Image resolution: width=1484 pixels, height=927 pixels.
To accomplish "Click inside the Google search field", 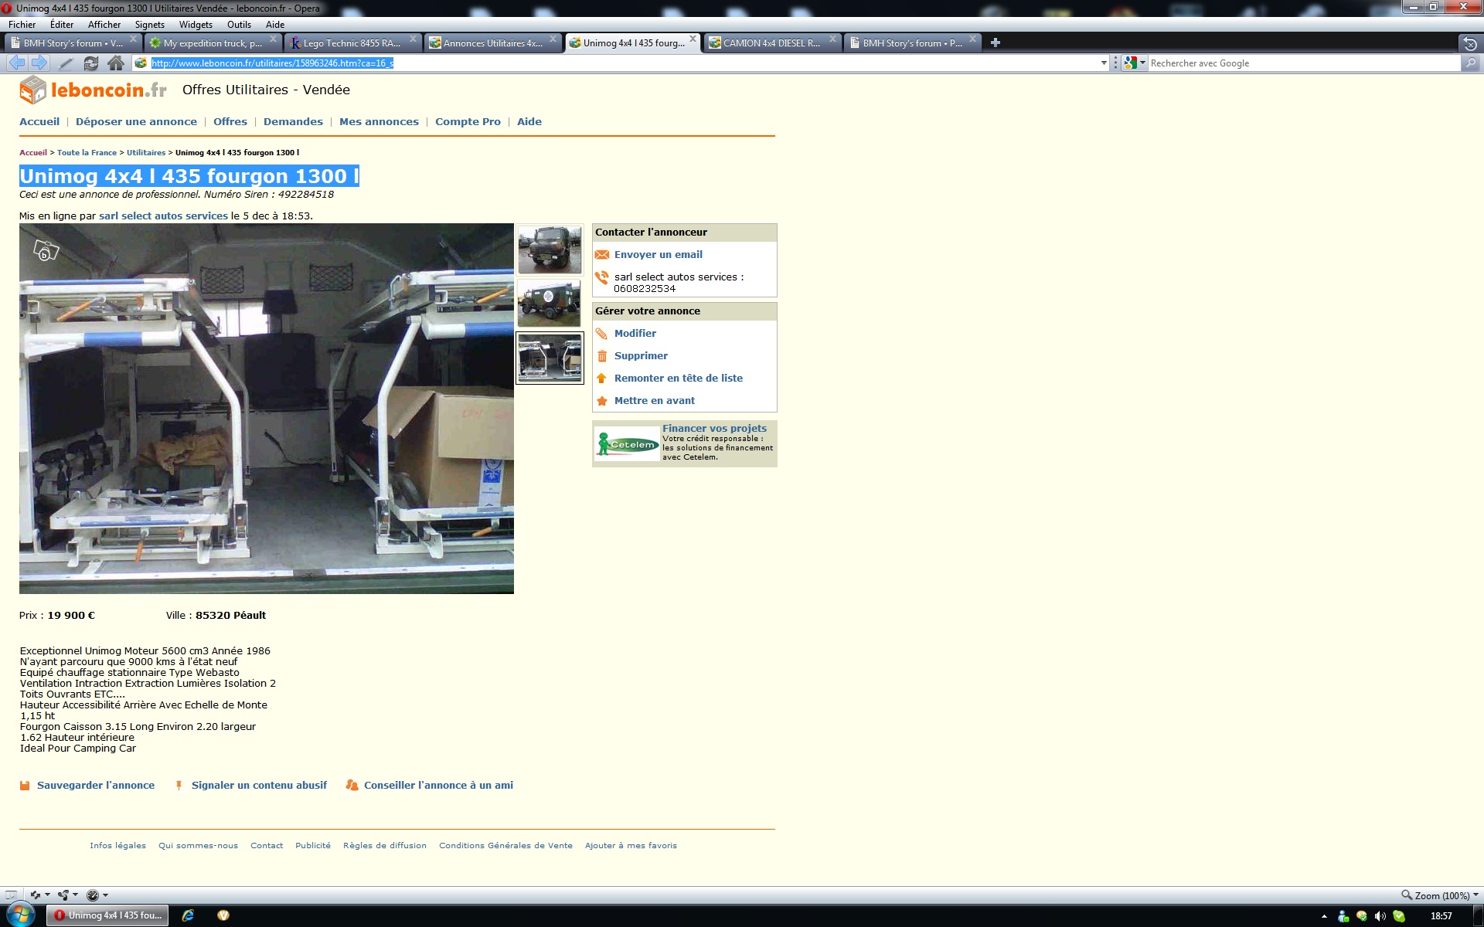I will coord(1298,63).
